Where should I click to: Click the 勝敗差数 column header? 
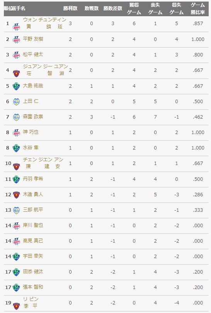pyautogui.click(x=113, y=9)
